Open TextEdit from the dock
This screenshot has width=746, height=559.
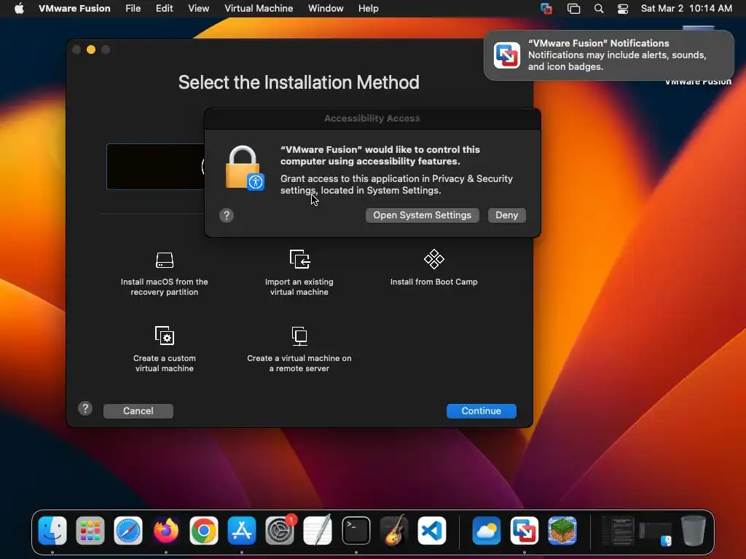point(318,531)
